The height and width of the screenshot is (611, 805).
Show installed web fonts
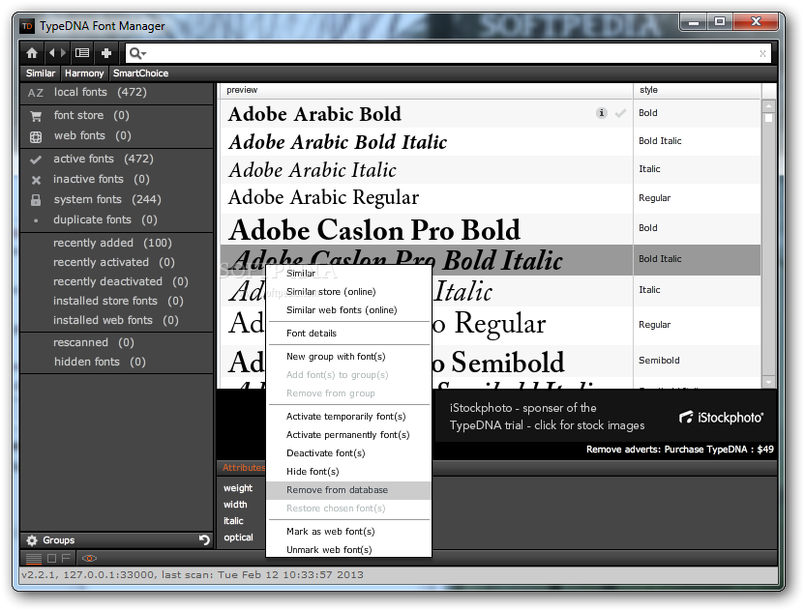coord(116,320)
